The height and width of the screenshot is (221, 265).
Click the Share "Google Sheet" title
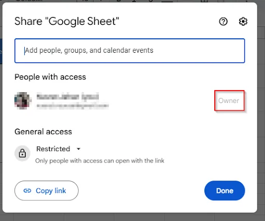[x=67, y=21]
